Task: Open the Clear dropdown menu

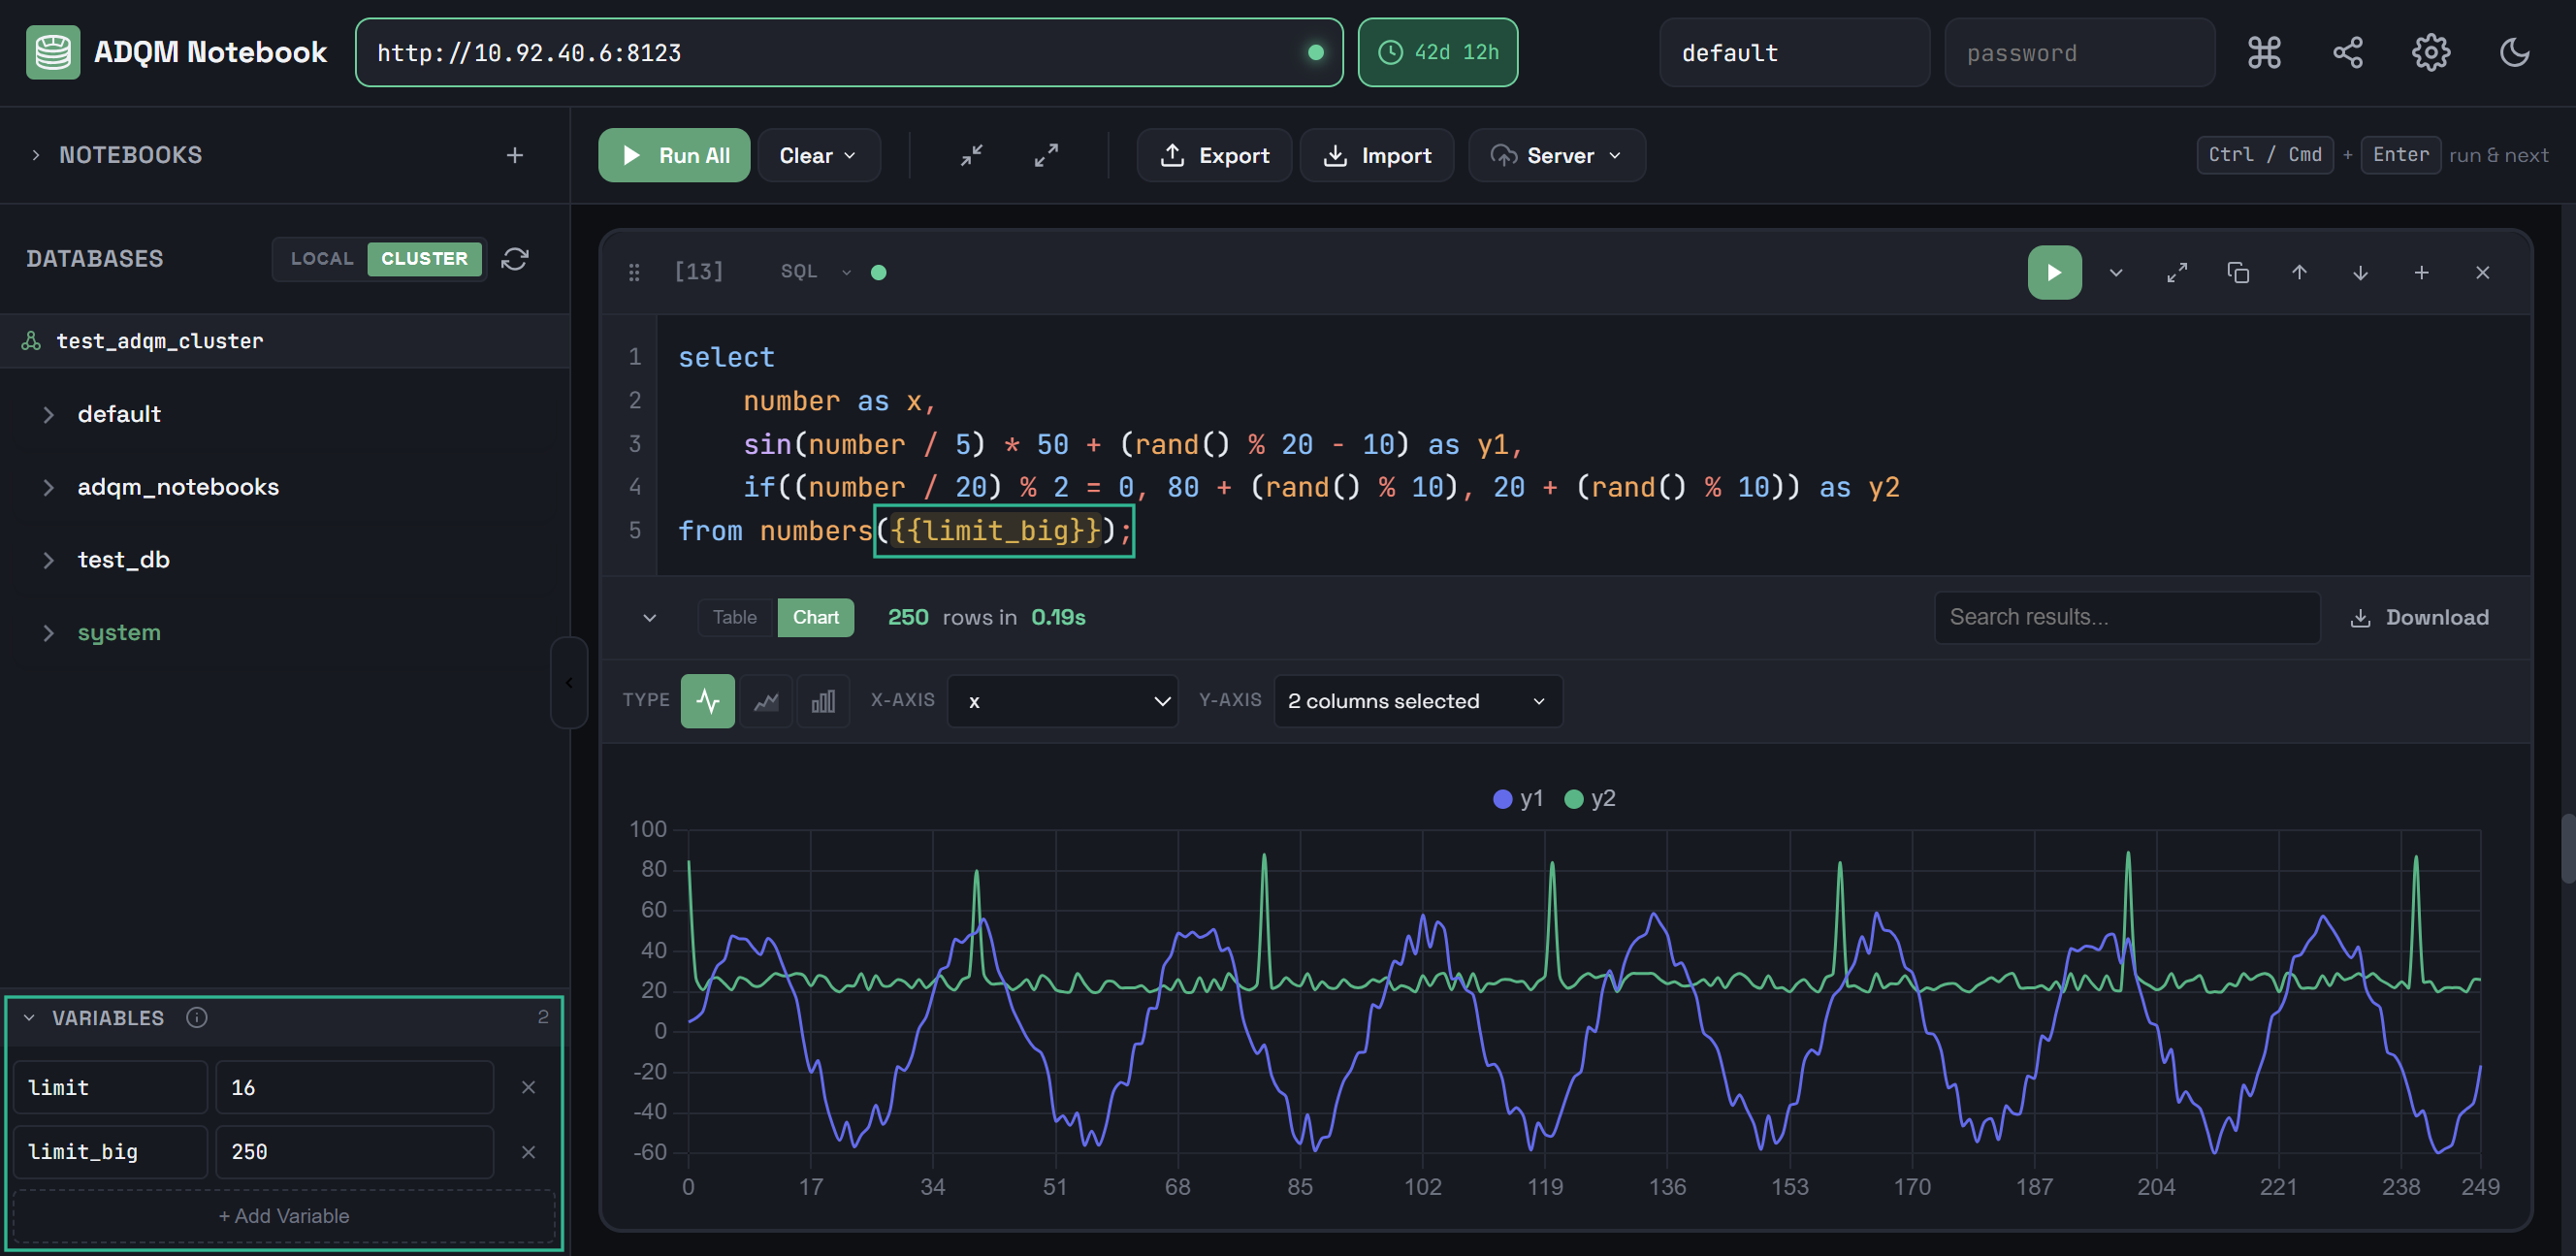Action: coord(818,155)
